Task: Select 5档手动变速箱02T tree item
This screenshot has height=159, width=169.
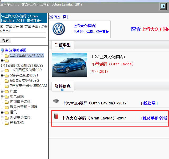Action: [x=24, y=75]
